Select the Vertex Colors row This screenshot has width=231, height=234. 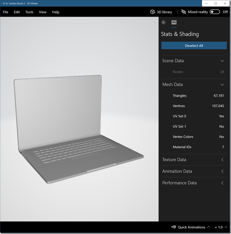click(194, 137)
